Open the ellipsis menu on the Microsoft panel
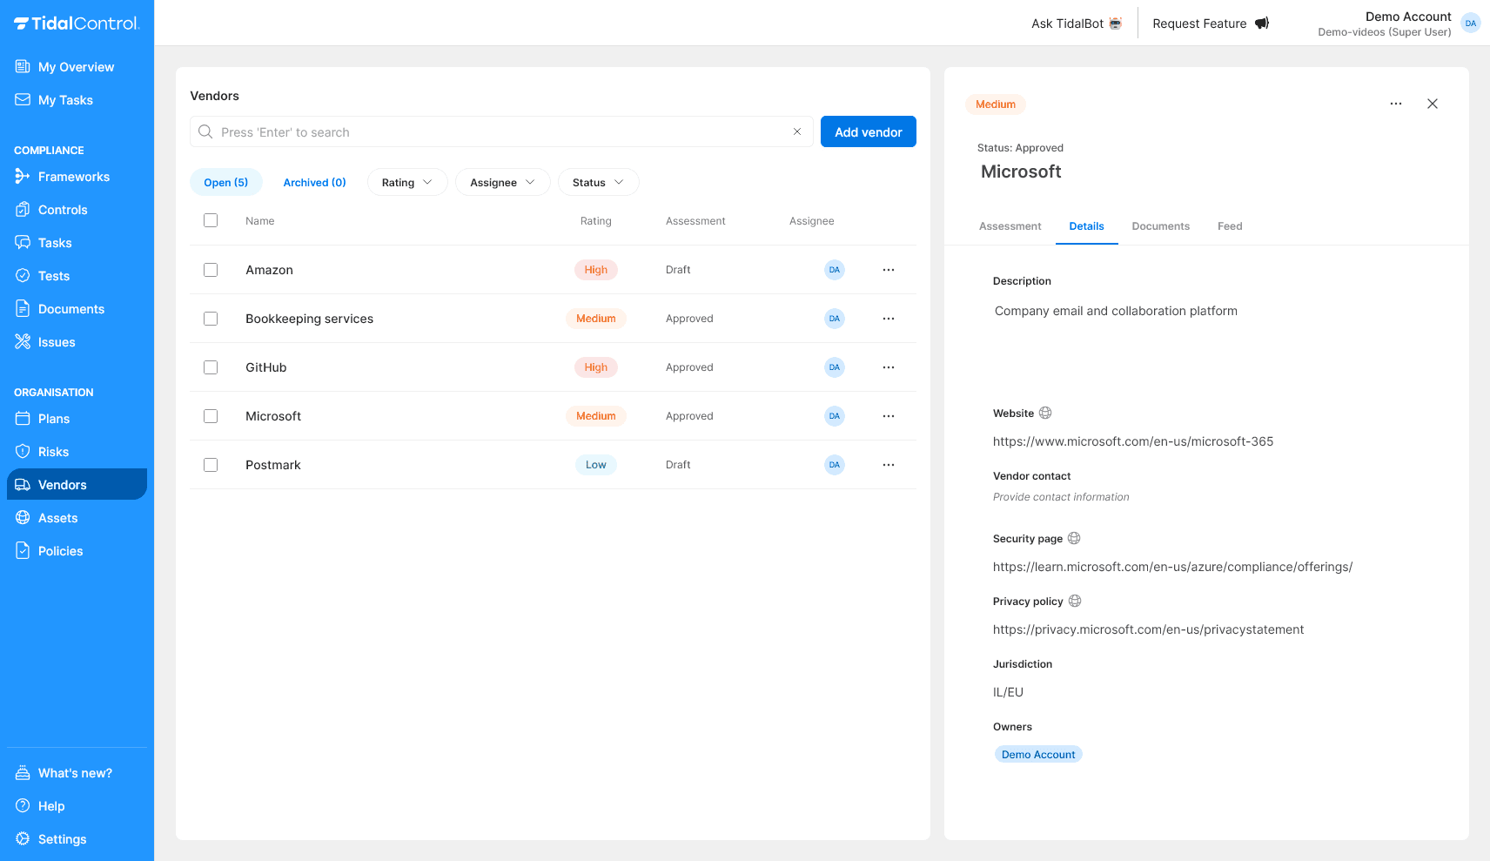The width and height of the screenshot is (1490, 861). 1395,104
